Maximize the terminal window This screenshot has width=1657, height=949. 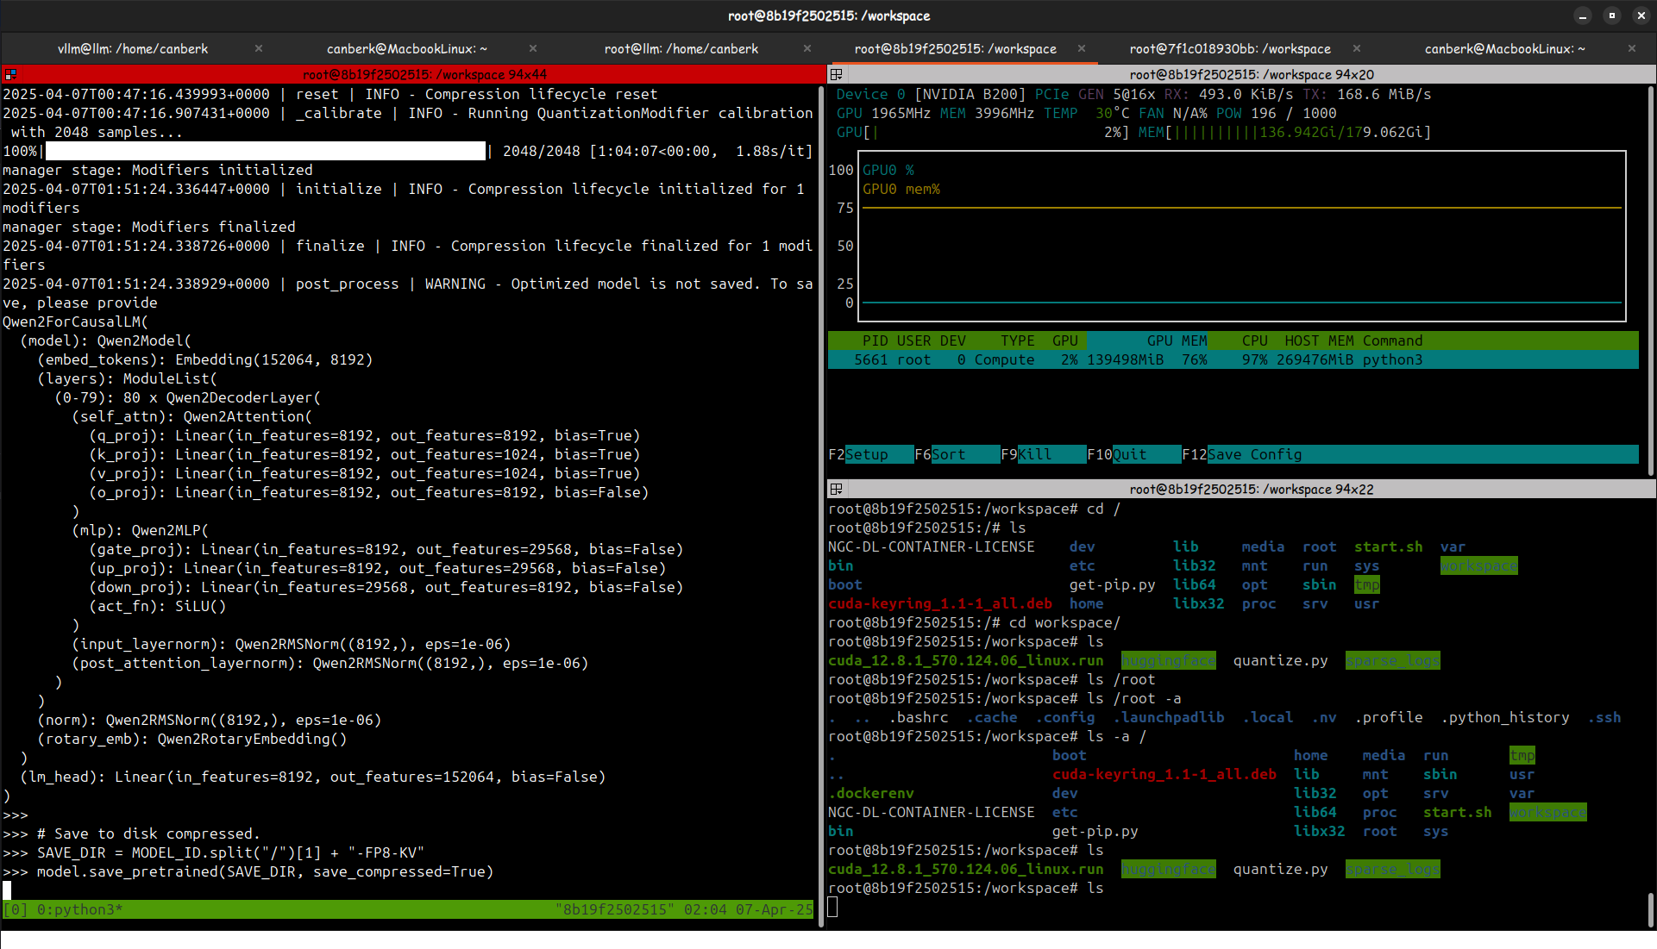point(1611,16)
